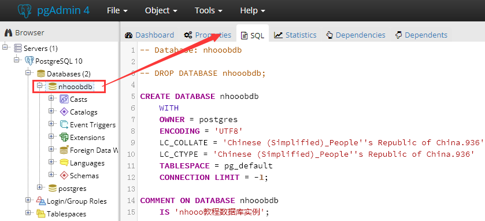485x221 pixels.
Task: Open the File menu
Action: (x=117, y=10)
